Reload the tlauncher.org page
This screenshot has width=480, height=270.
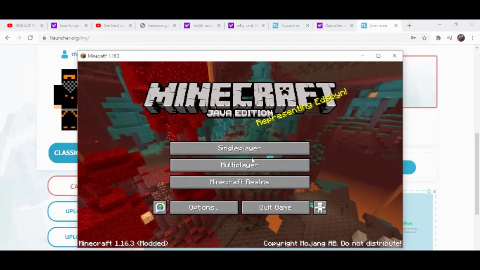point(30,38)
